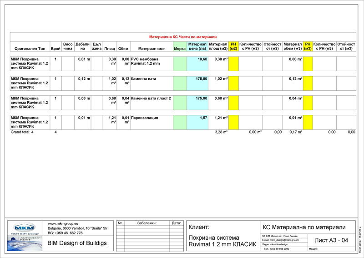Click the MKM BIM Design logo
Screen dimensions: 364x258
(x=25, y=228)
